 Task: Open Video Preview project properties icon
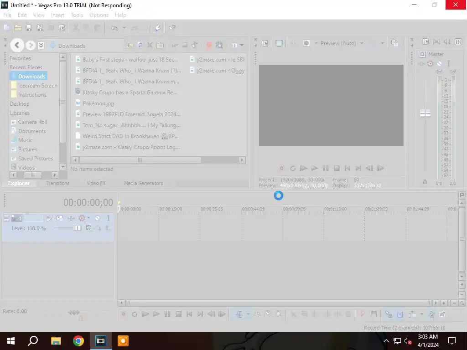click(x=265, y=43)
